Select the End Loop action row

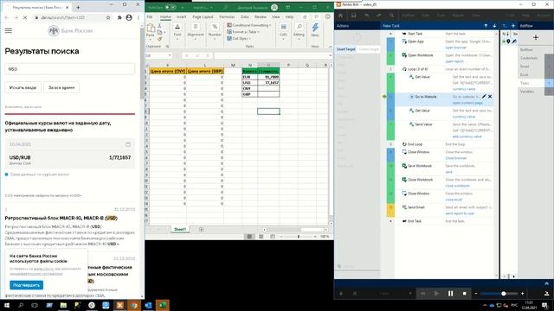[440, 144]
